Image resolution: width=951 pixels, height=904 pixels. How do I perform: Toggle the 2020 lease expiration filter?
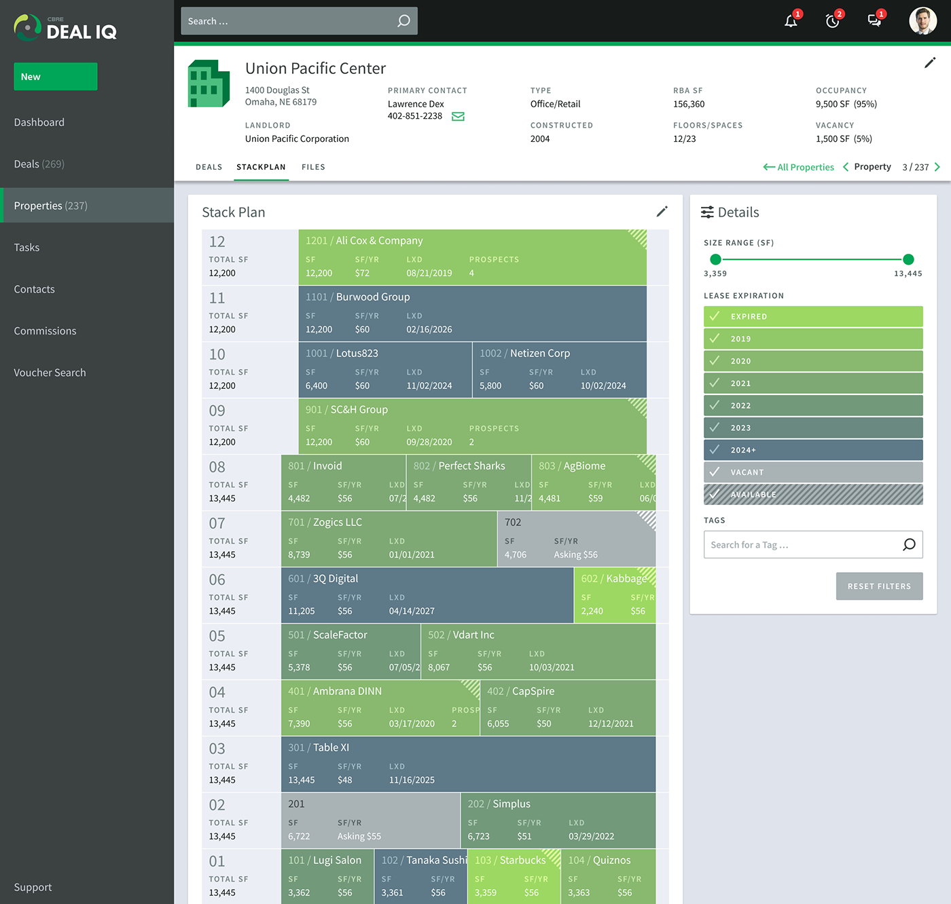point(813,361)
